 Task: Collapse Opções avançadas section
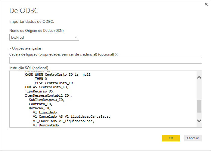[25, 48]
